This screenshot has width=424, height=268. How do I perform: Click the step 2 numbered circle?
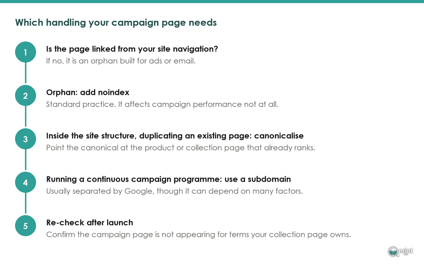click(25, 96)
